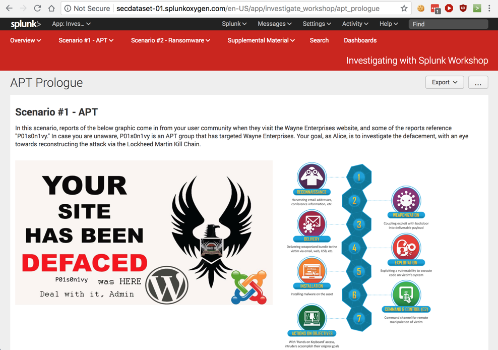Click the Installation laptop icon

312,270
